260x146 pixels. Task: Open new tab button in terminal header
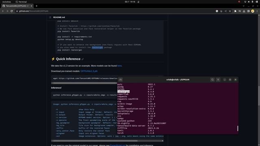click(x=121, y=79)
